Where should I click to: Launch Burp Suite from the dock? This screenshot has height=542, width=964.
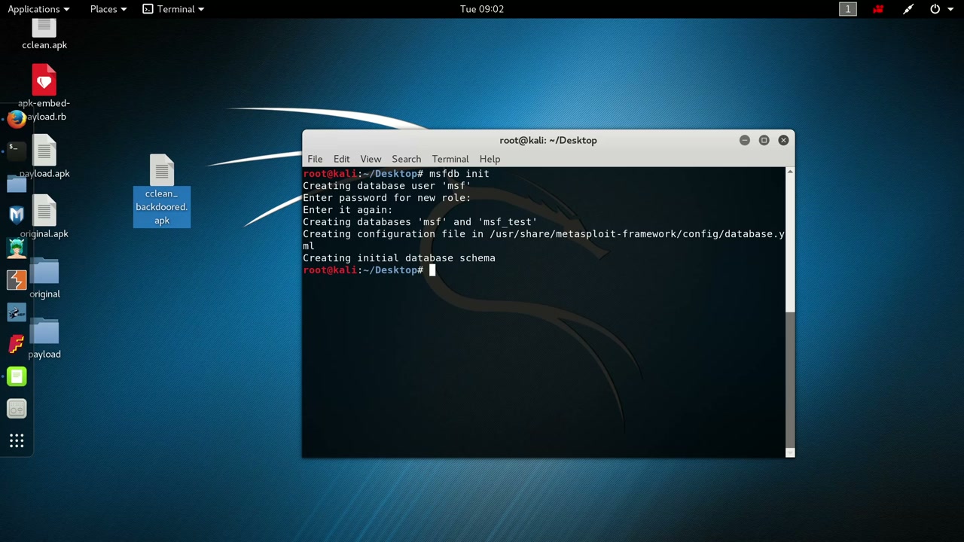point(17,280)
